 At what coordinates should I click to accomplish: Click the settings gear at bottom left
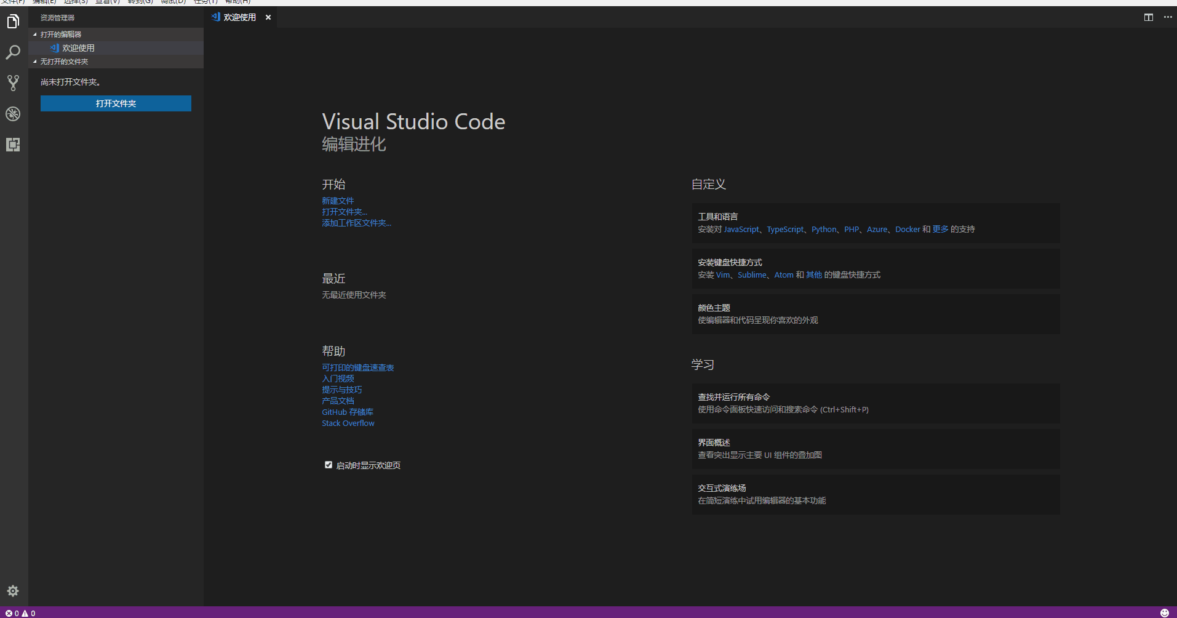13,590
